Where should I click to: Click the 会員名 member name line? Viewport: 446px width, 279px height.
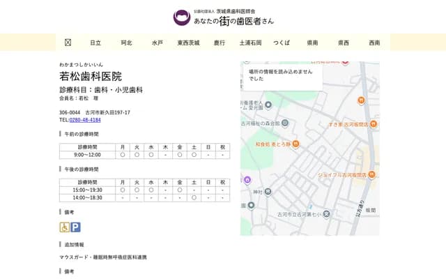point(79,98)
